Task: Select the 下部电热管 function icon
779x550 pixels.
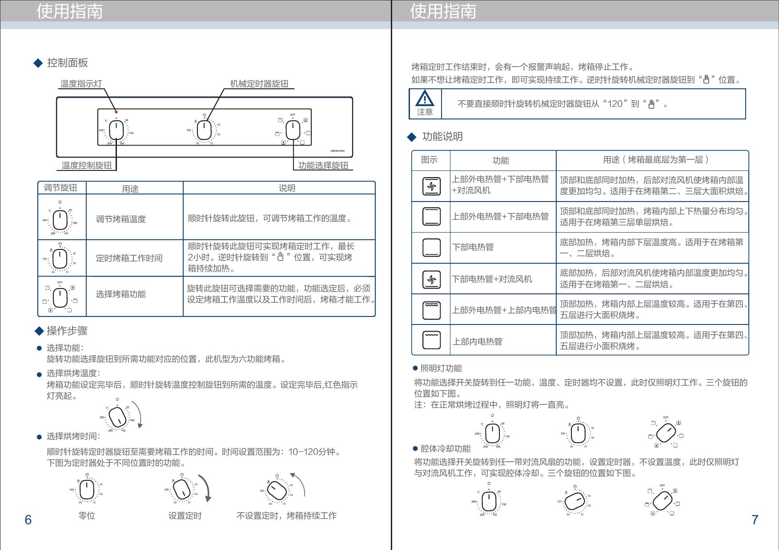Action: tap(431, 248)
